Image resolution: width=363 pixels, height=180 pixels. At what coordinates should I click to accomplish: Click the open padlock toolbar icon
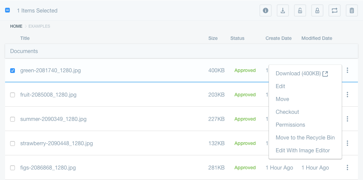point(300,10)
